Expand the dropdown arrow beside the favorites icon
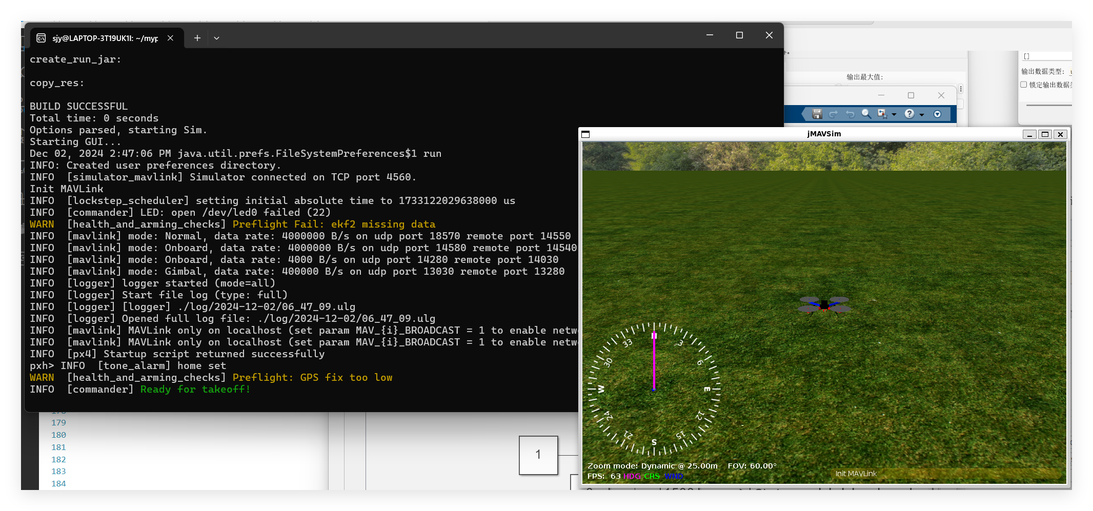 click(894, 114)
